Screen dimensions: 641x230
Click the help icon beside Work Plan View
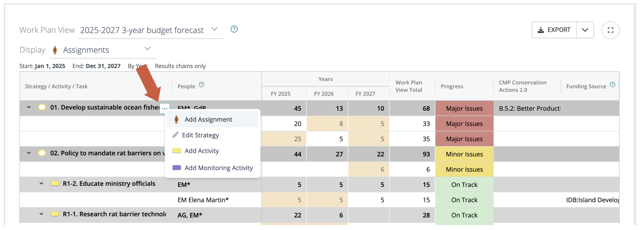tap(234, 29)
